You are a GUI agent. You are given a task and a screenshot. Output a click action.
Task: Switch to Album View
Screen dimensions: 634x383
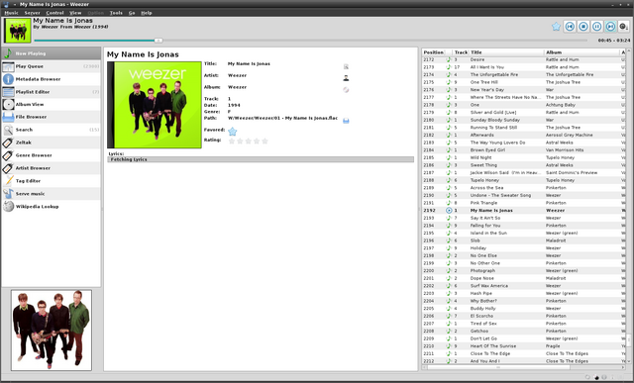pos(51,104)
